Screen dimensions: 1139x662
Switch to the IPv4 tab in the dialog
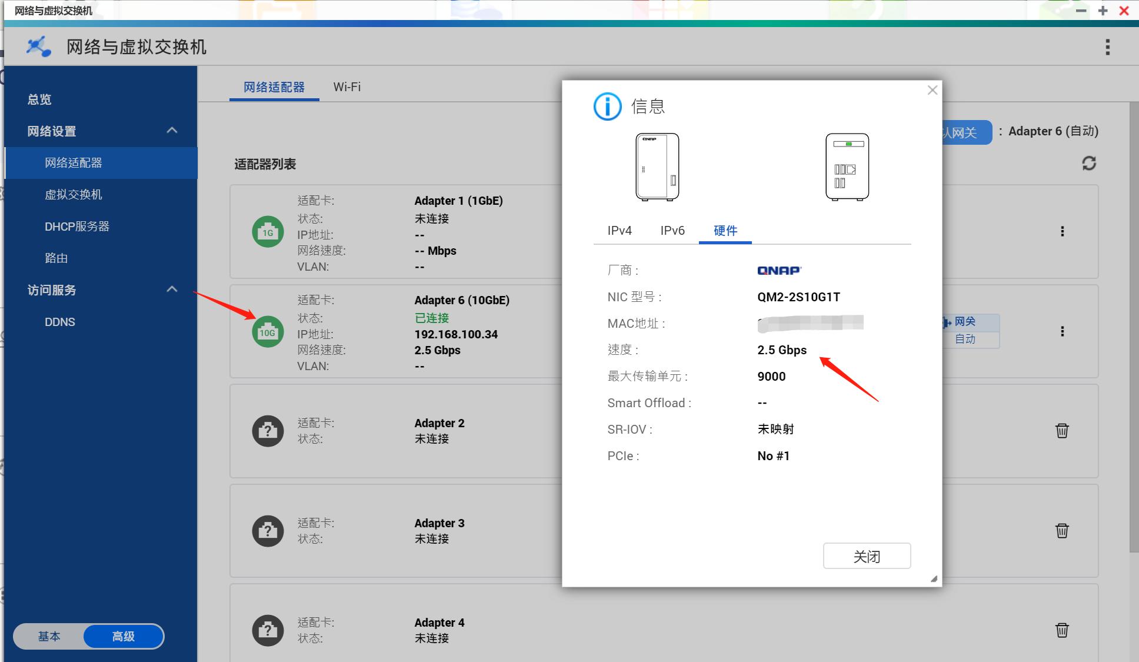point(619,231)
